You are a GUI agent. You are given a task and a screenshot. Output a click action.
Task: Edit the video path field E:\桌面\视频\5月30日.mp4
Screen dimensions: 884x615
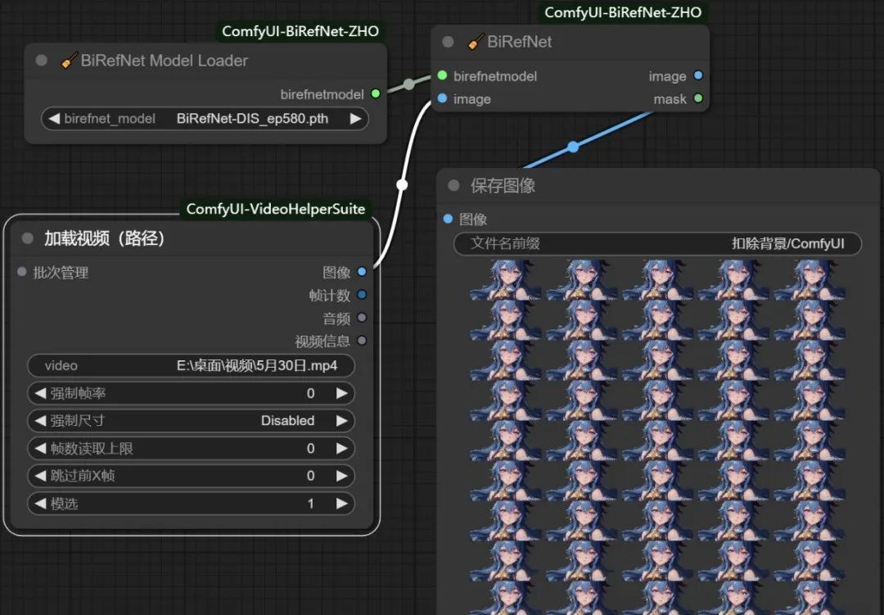[x=191, y=365]
